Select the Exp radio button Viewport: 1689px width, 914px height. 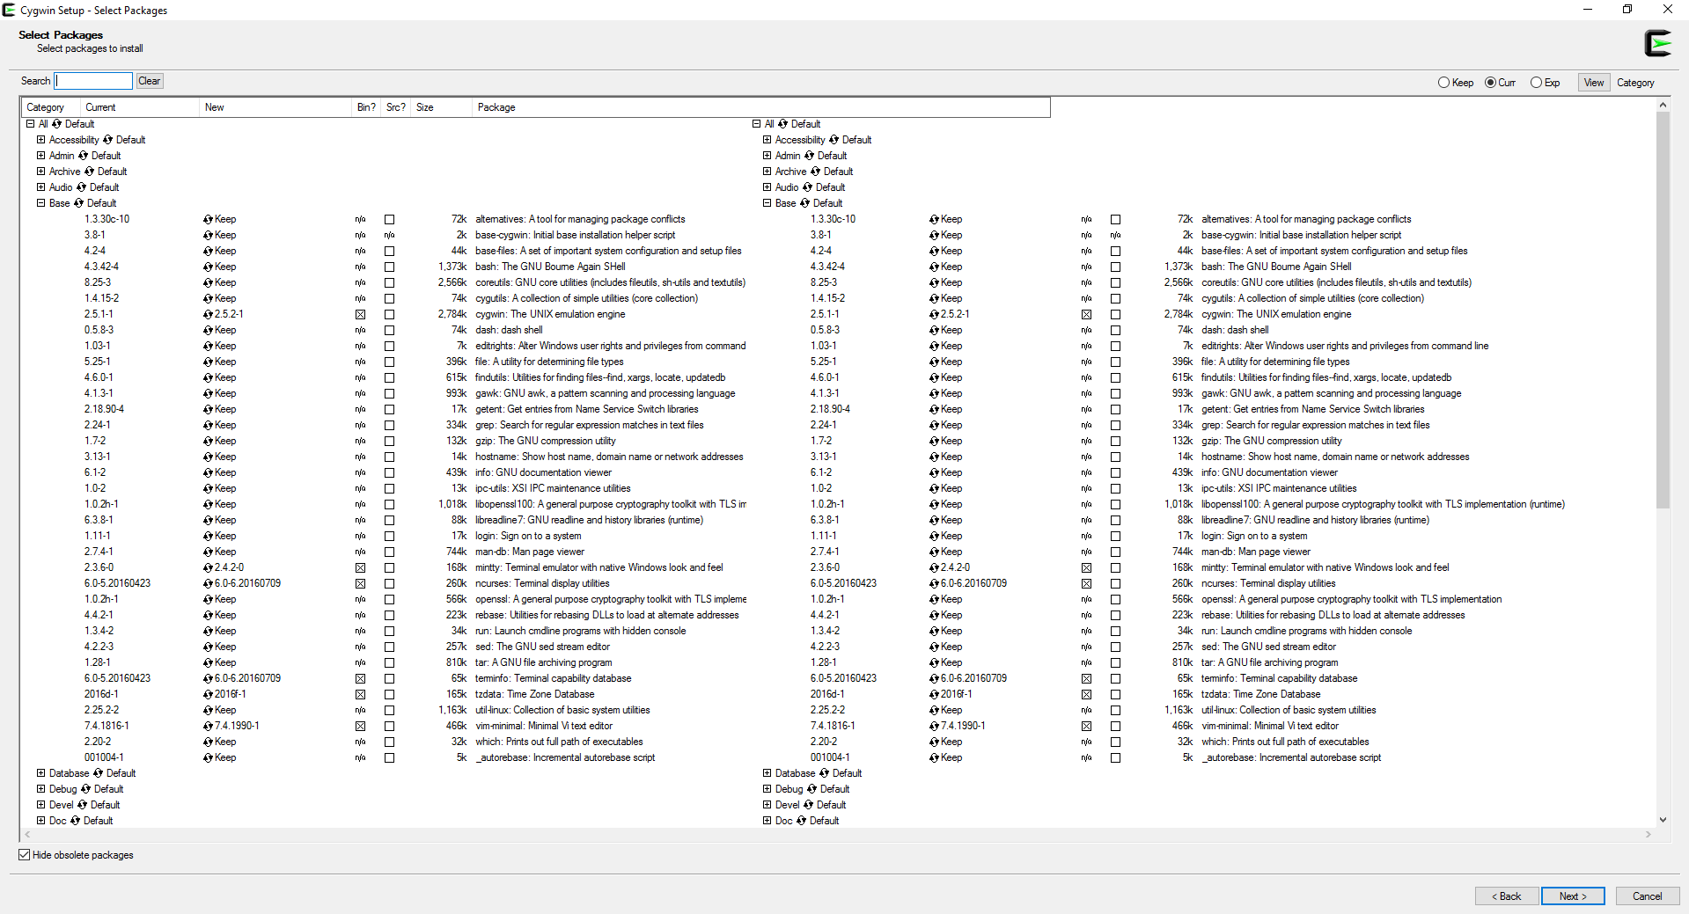click(x=1536, y=83)
